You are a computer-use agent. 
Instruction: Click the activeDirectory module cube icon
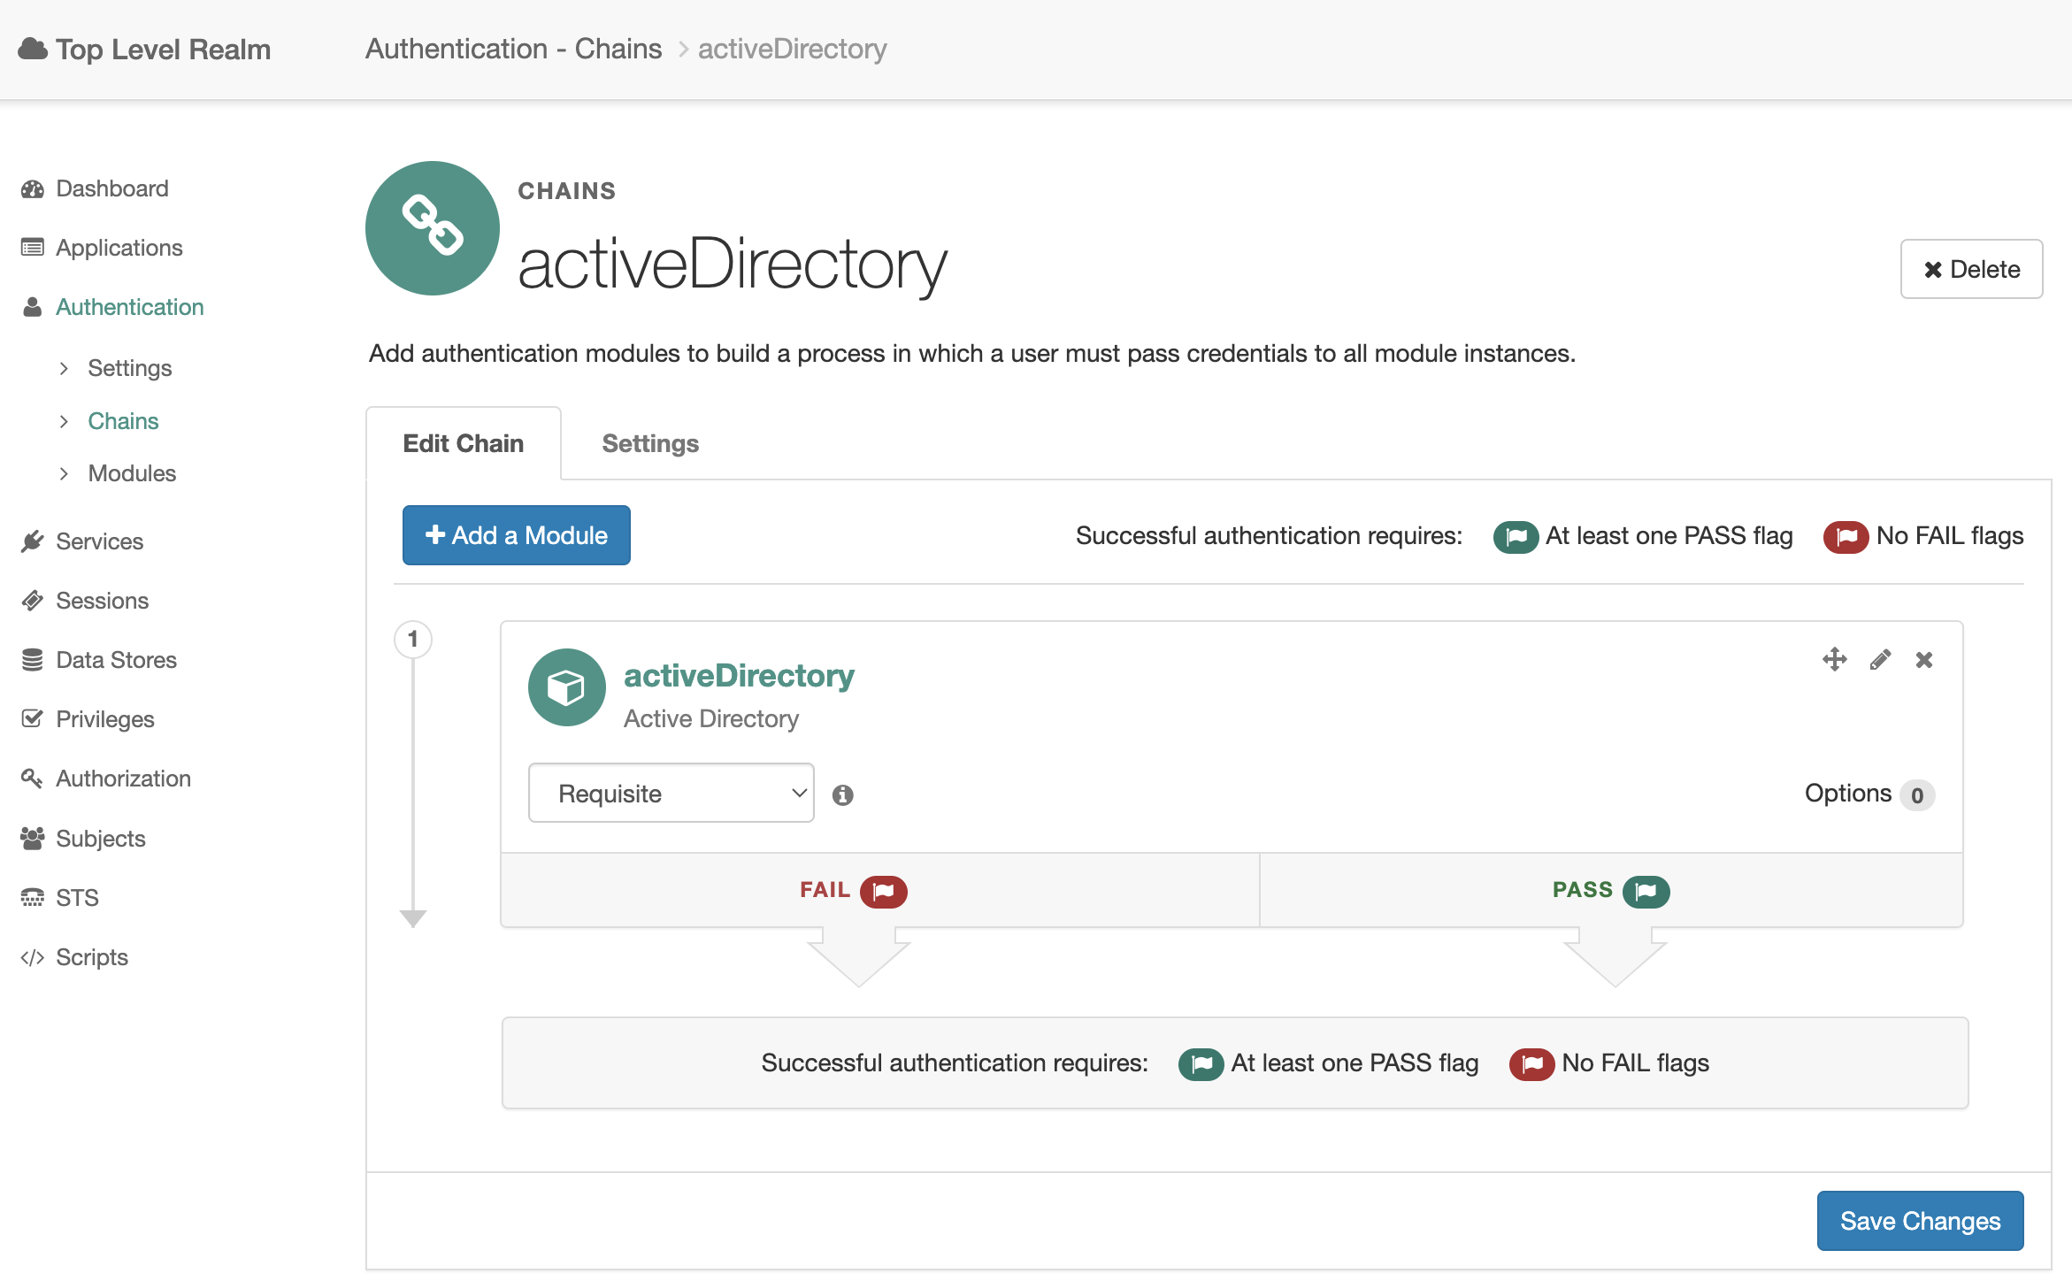[x=566, y=687]
